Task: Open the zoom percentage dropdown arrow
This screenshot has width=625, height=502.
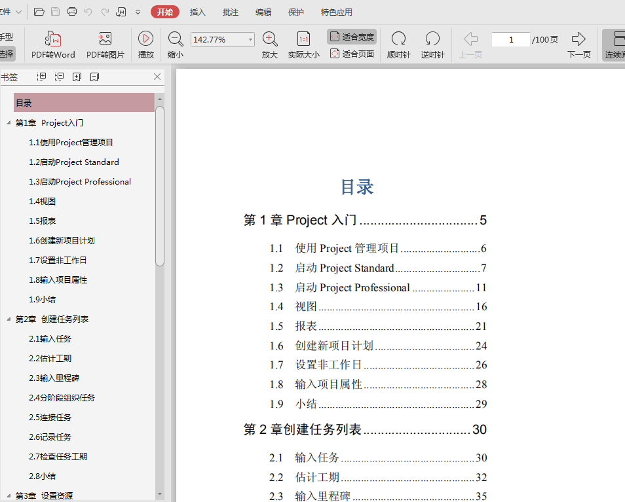Action: point(250,39)
